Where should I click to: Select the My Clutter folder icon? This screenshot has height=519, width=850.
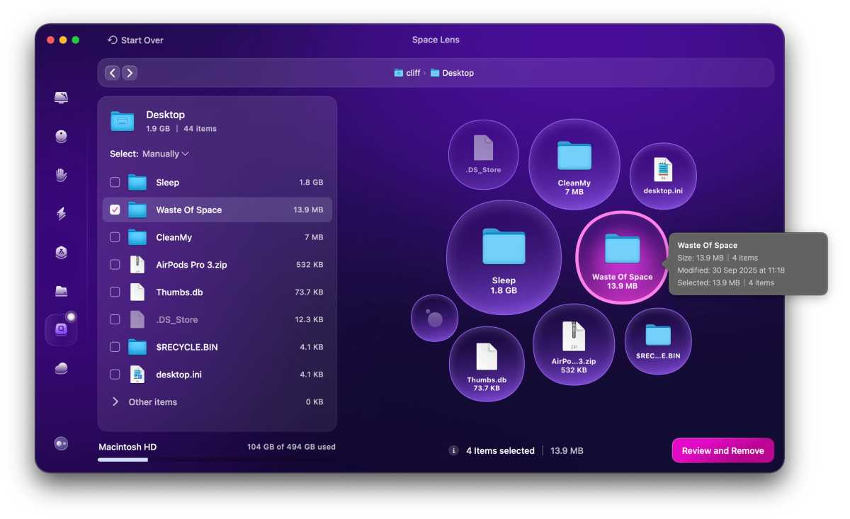coord(61,291)
